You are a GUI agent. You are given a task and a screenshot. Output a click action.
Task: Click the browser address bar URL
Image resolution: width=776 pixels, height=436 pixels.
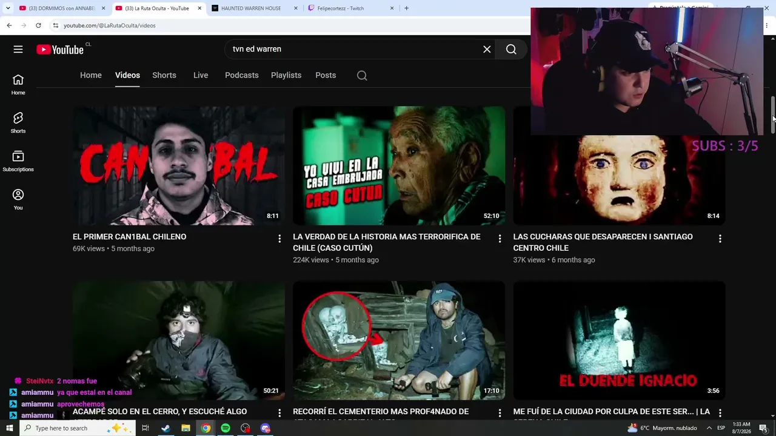(x=110, y=25)
